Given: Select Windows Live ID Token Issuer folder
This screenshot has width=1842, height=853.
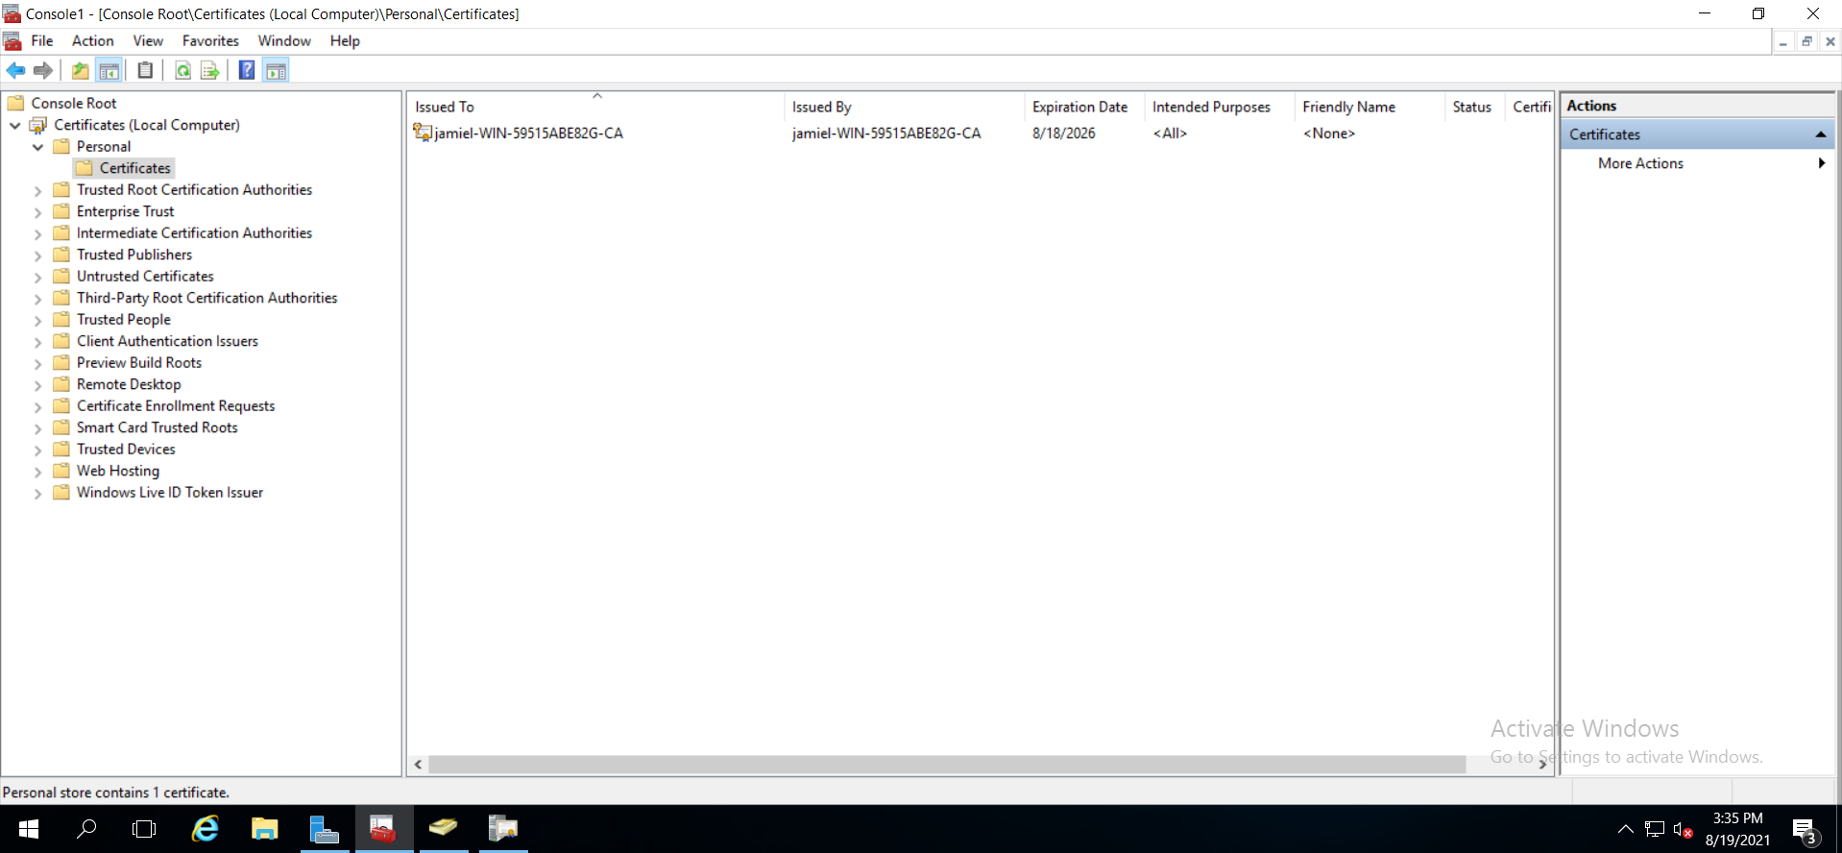Looking at the screenshot, I should pos(170,493).
